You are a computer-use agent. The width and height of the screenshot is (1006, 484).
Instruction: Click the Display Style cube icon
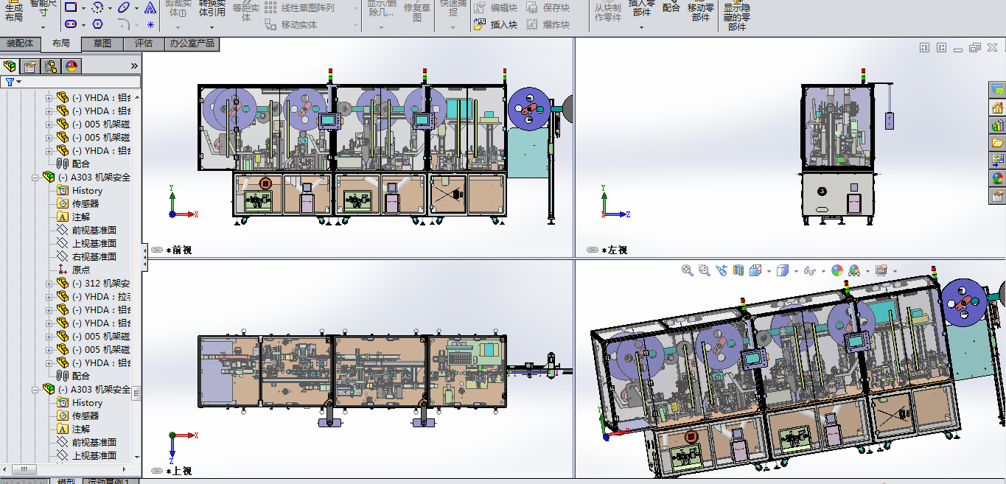click(783, 270)
